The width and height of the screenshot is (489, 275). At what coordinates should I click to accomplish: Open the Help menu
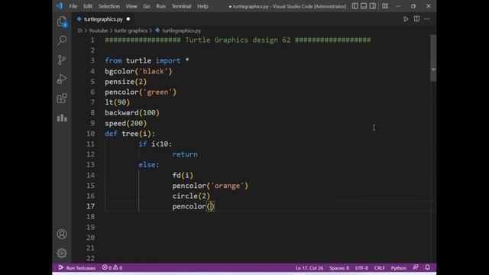202,6
